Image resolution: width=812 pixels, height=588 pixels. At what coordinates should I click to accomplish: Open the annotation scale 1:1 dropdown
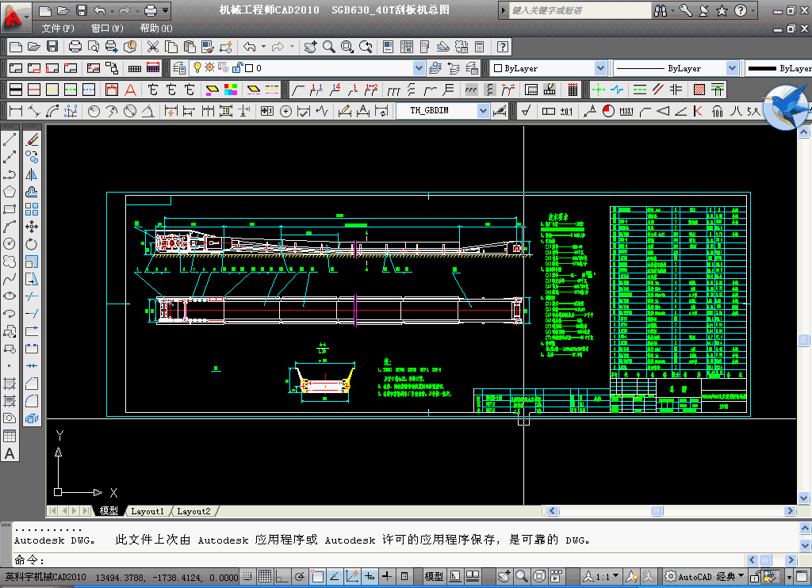pos(601,576)
